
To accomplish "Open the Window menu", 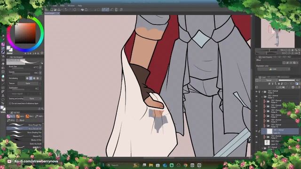I will [71, 6].
